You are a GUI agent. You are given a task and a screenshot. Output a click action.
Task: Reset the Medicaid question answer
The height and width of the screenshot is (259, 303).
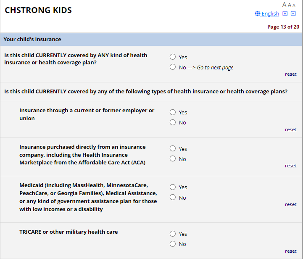(290, 204)
